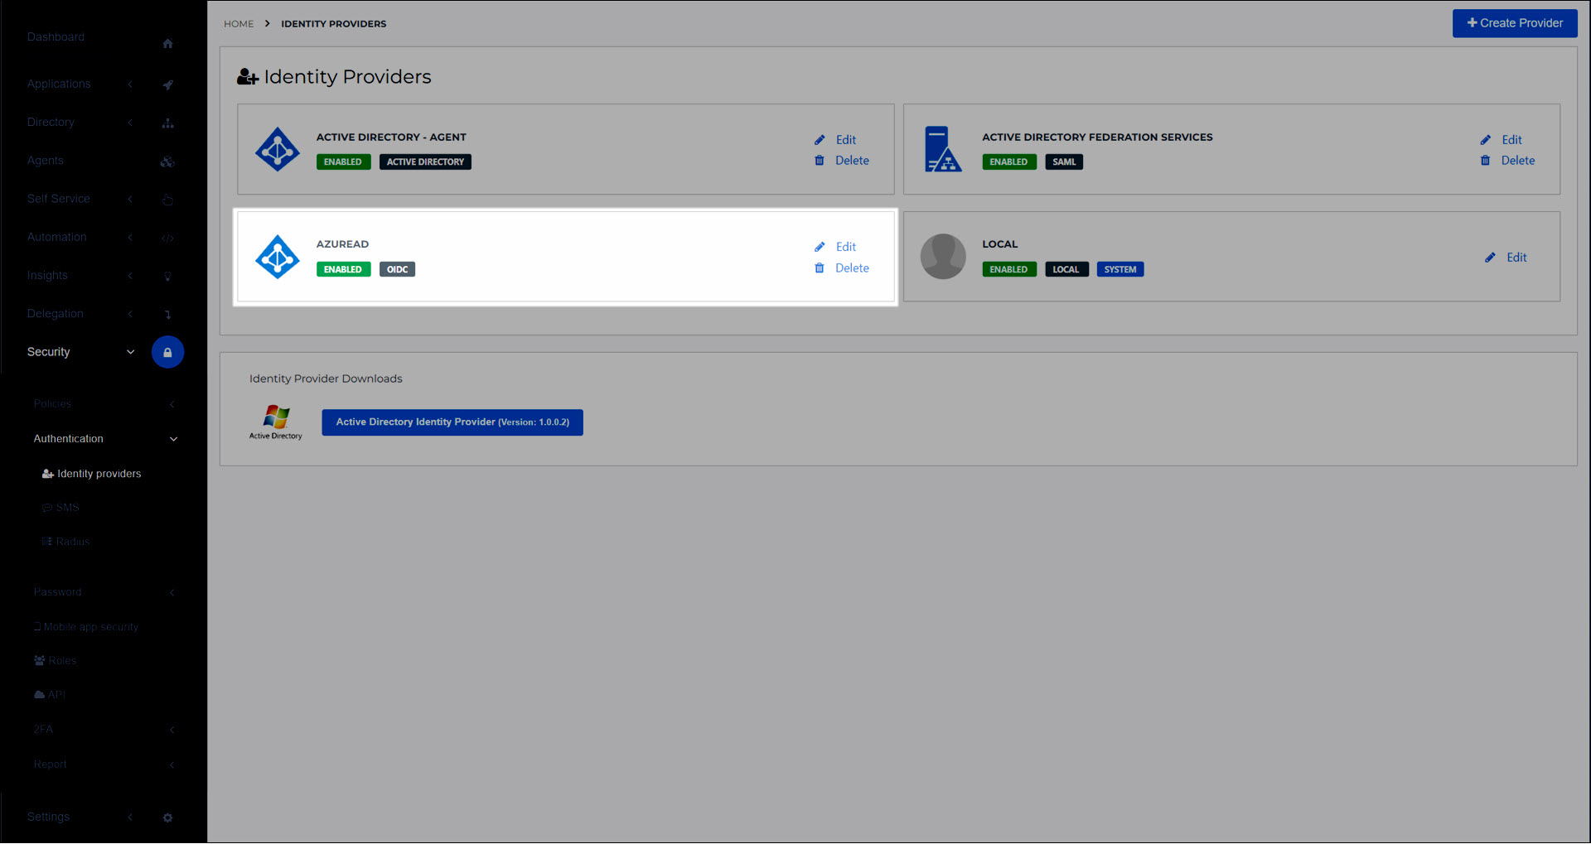
Task: Click the OIDC badge on AzureAD
Action: pos(397,270)
